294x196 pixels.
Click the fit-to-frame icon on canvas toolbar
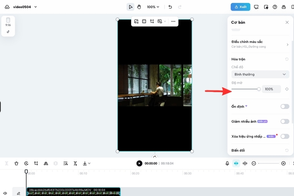(x=144, y=21)
